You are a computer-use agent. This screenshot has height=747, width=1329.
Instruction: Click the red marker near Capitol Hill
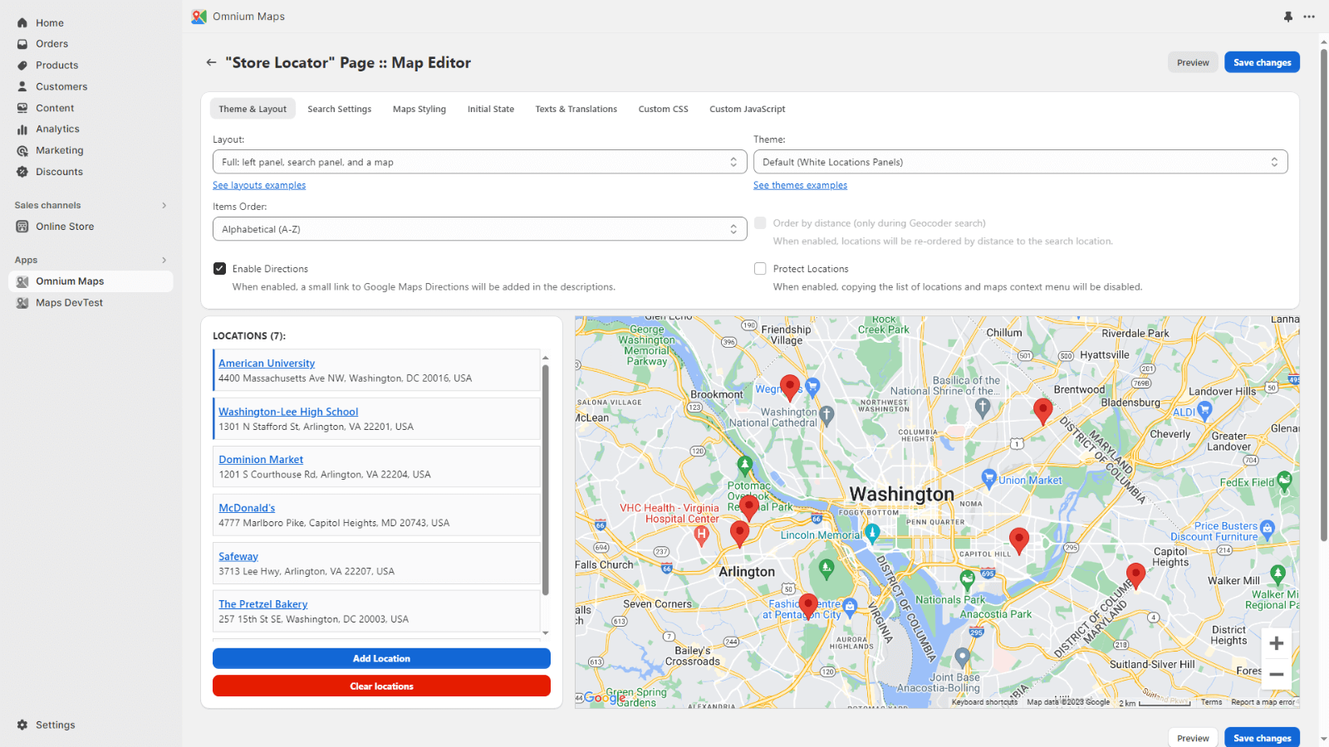(1019, 540)
